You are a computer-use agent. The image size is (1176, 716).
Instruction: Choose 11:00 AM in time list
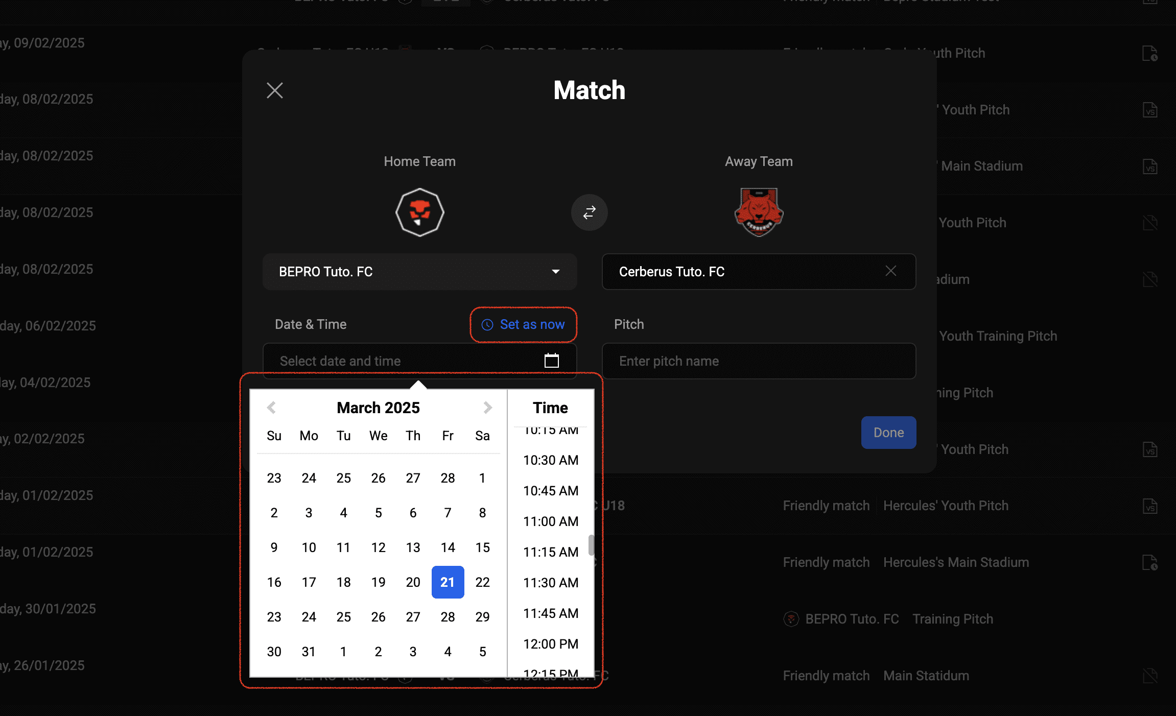click(x=551, y=521)
